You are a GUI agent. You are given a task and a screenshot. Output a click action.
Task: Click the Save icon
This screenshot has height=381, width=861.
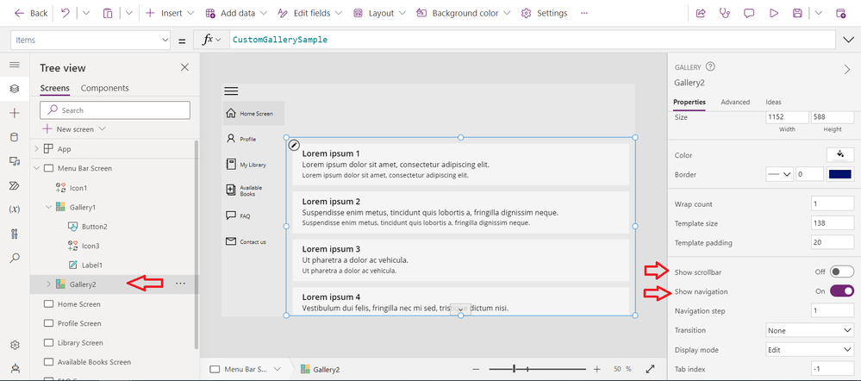pos(798,13)
